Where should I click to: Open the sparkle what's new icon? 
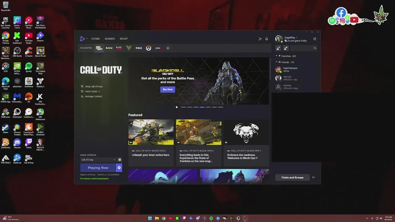tap(260, 39)
